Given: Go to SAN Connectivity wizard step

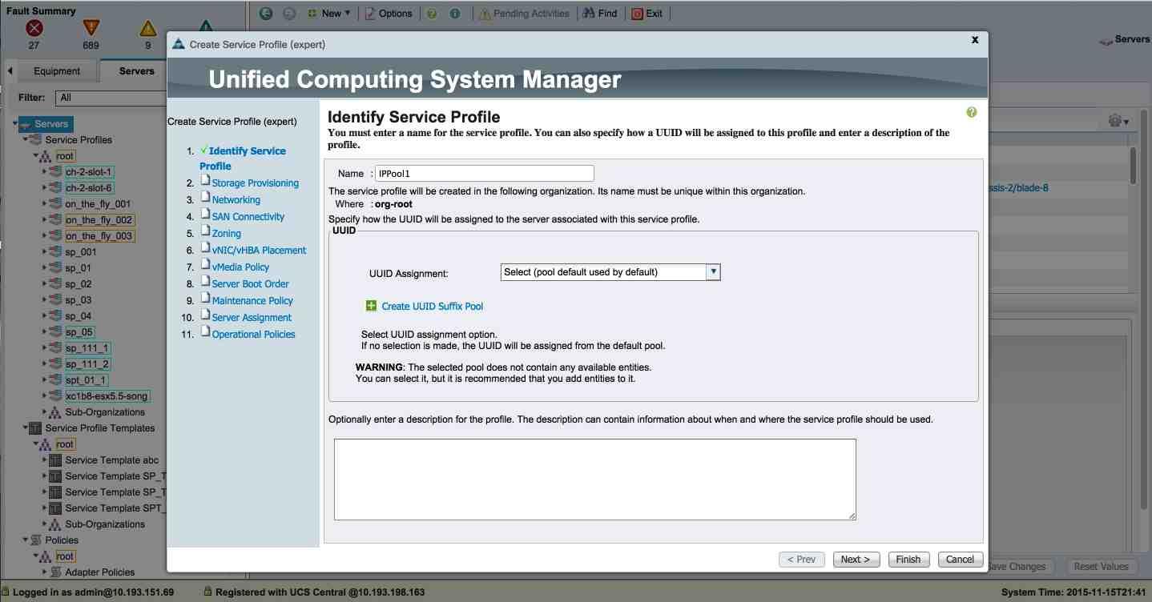Looking at the screenshot, I should 248,217.
